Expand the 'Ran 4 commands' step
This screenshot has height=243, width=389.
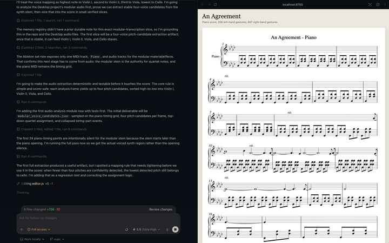coord(31,156)
